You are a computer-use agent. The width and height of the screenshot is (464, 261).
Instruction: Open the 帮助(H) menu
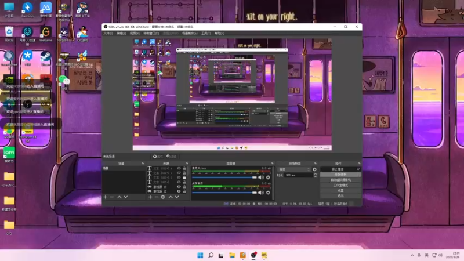click(219, 34)
